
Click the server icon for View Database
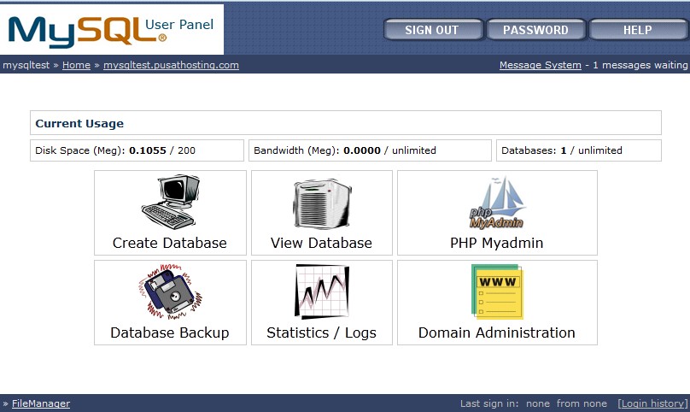[x=322, y=203]
